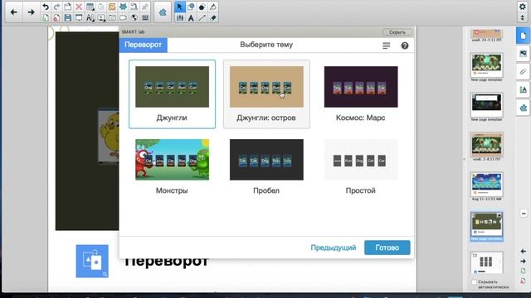Select the Простой theme
This screenshot has width=531, height=298.
(361, 167)
